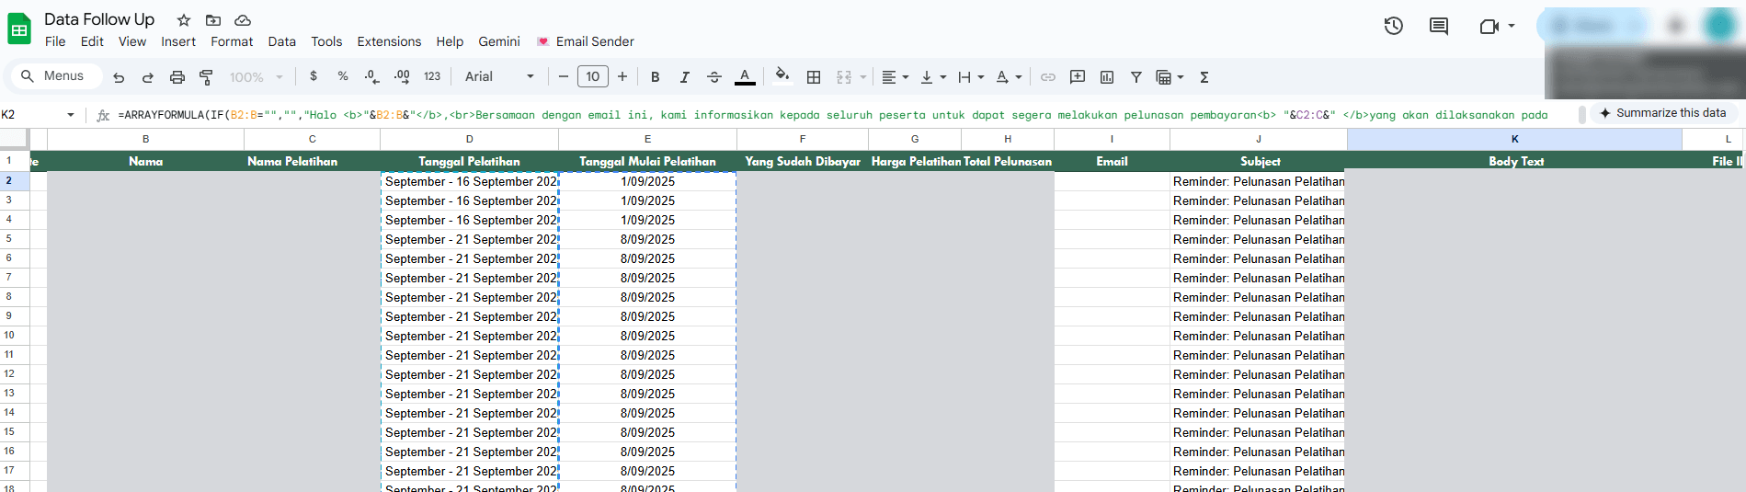Screen dimensions: 1746x492
Task: Select row 10 header
Action: 9,335
